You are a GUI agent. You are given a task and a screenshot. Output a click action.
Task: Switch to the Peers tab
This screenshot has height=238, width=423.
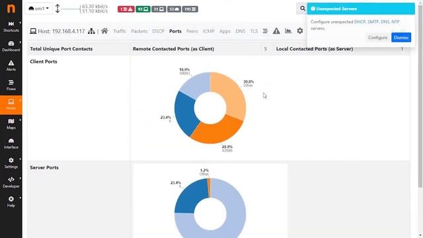(x=192, y=31)
